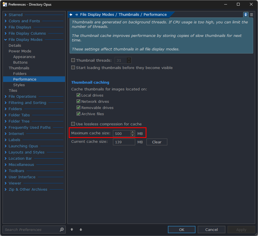258x236 pixels.
Task: Click the Directory Opus title bar icon
Action: point(5,4)
